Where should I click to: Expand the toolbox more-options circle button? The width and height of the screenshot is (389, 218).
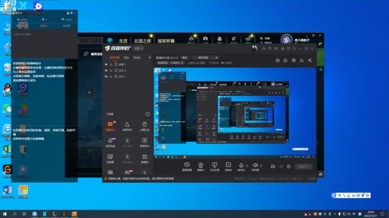point(148,114)
